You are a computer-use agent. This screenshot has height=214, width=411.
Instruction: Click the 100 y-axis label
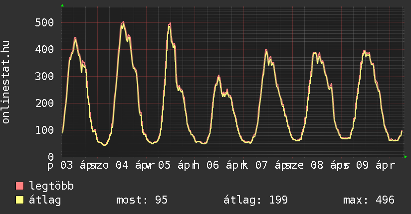coord(44,130)
